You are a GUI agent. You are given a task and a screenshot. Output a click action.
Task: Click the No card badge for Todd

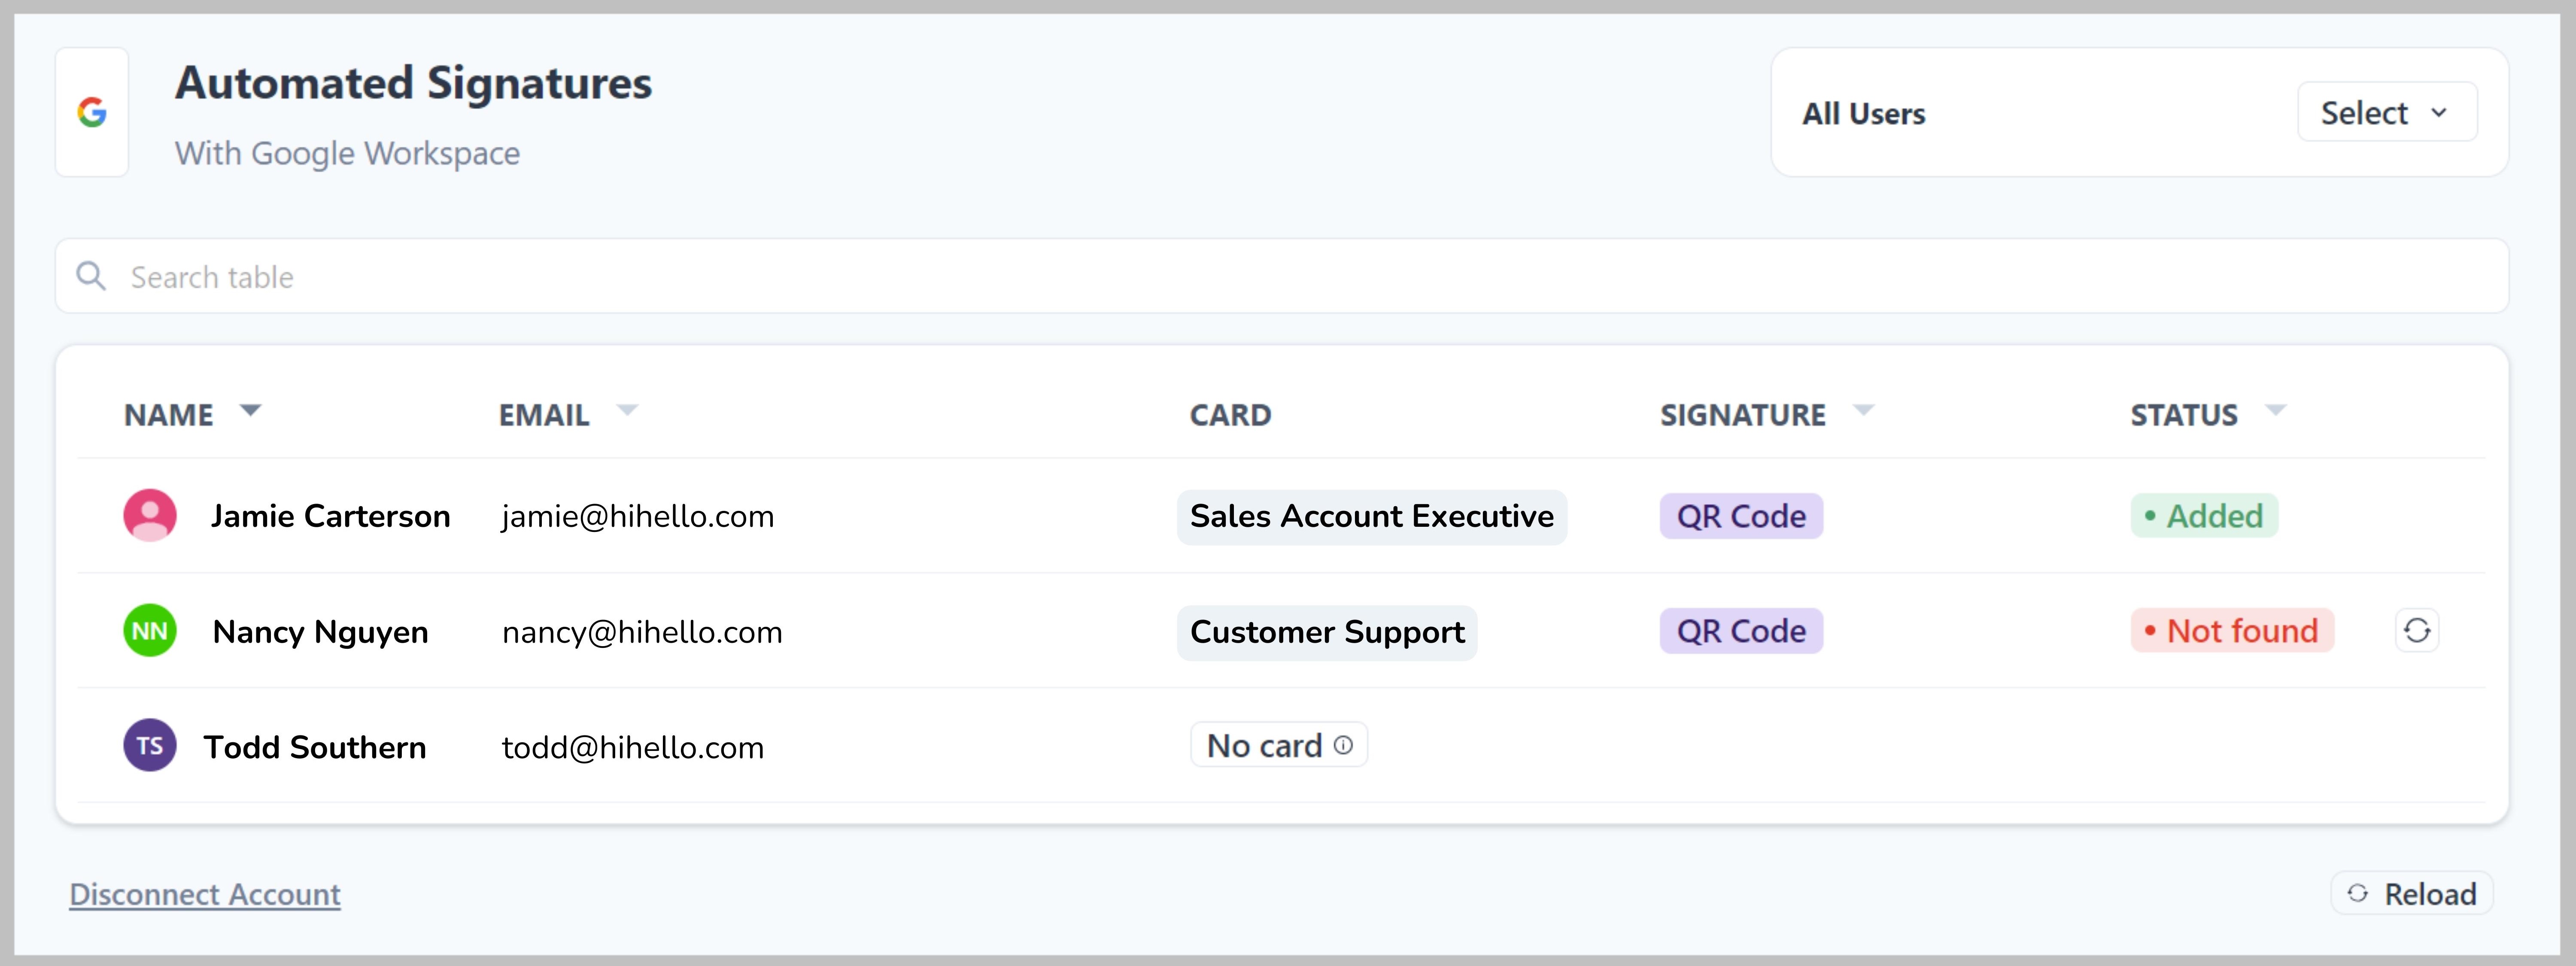(1279, 745)
